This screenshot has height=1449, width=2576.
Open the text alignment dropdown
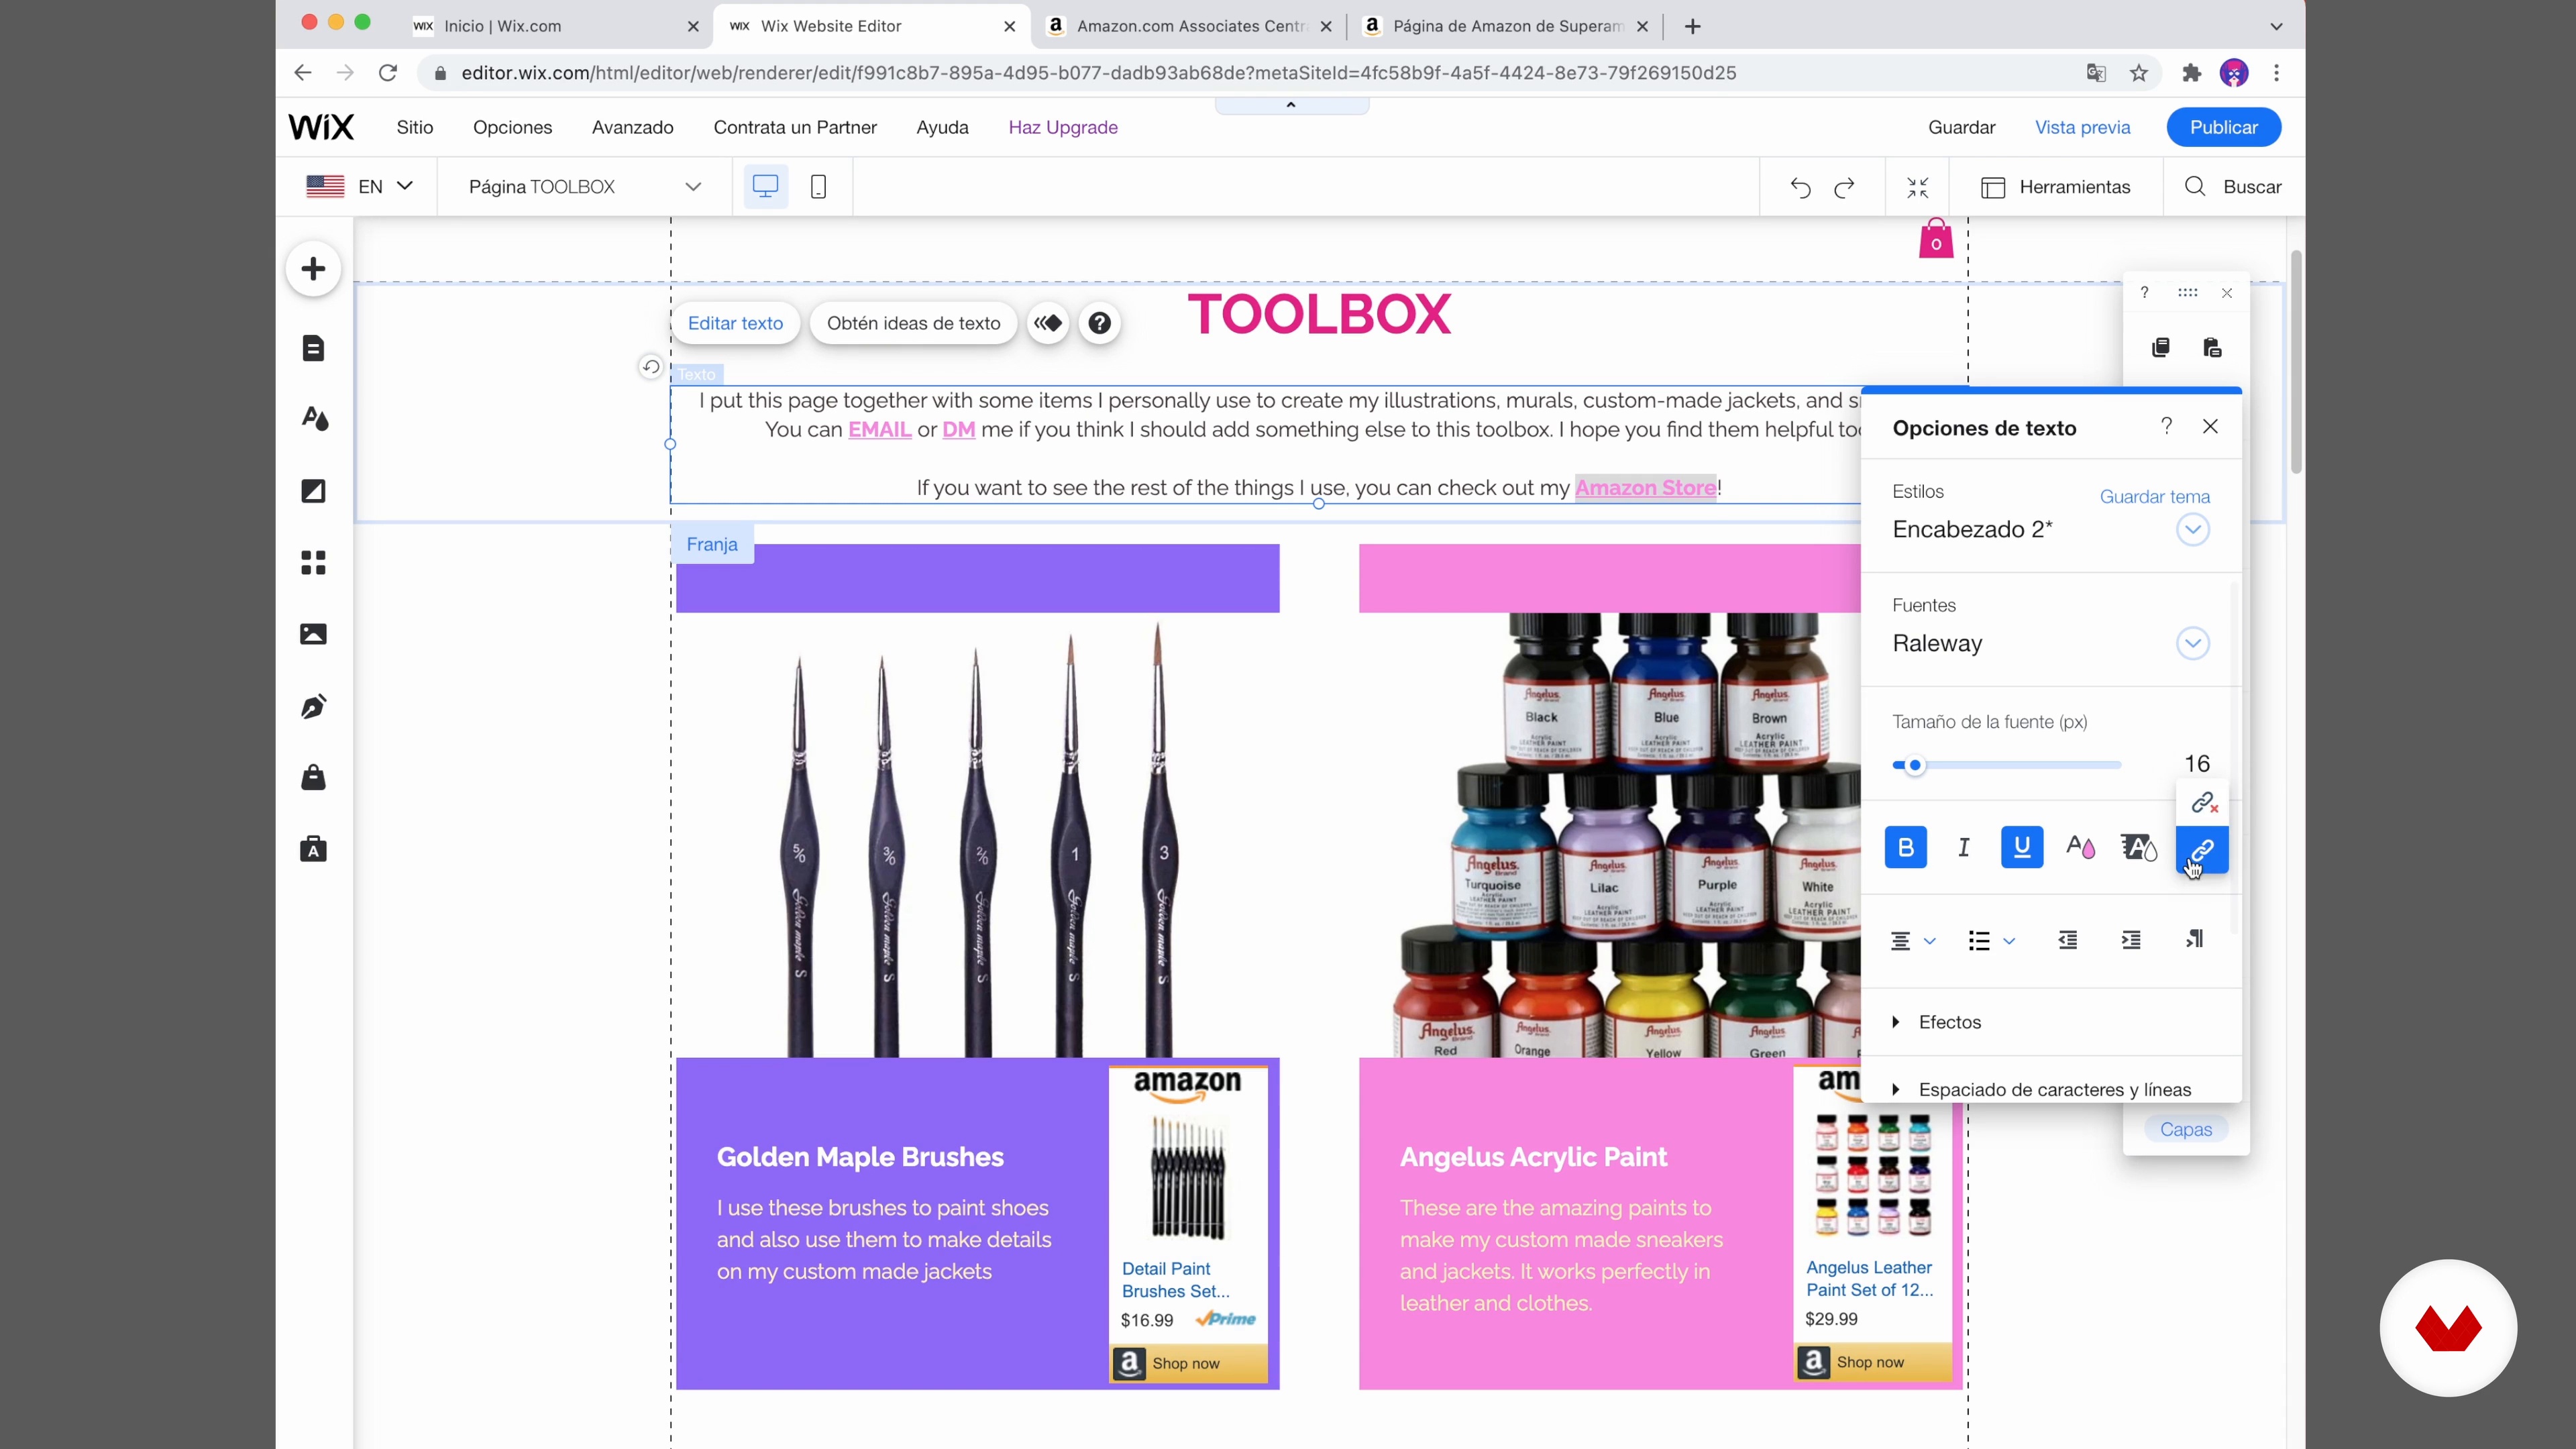click(x=1913, y=941)
